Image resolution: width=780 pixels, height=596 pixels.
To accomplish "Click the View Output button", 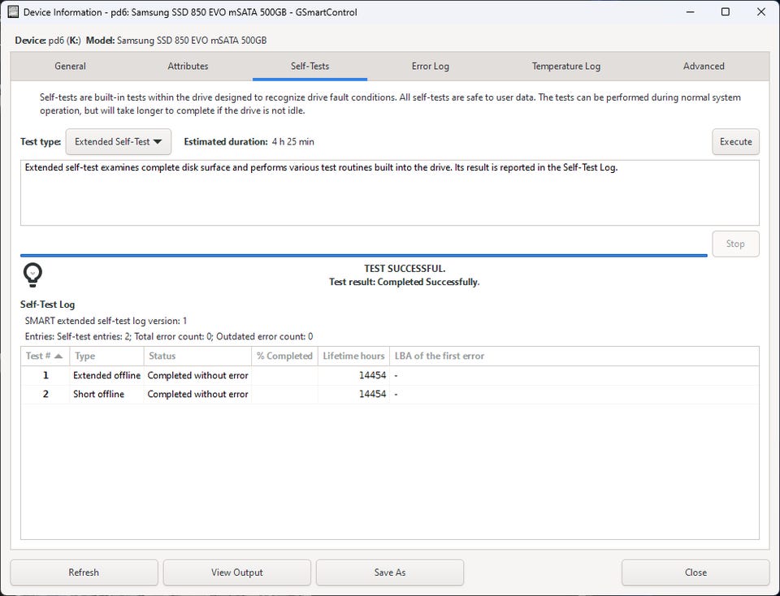I will tap(236, 572).
